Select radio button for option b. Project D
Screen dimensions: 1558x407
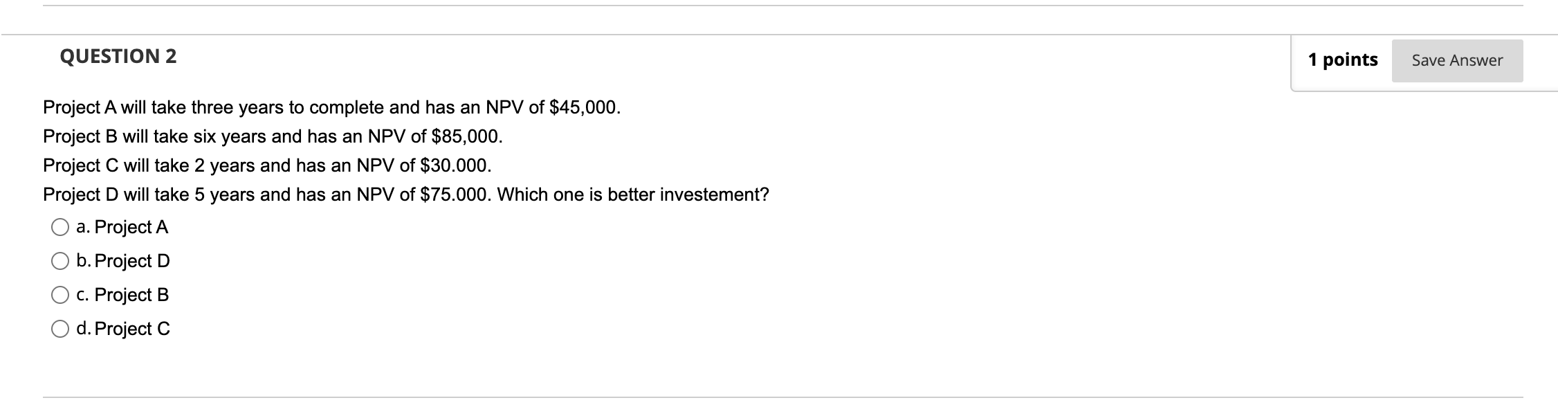[59, 260]
